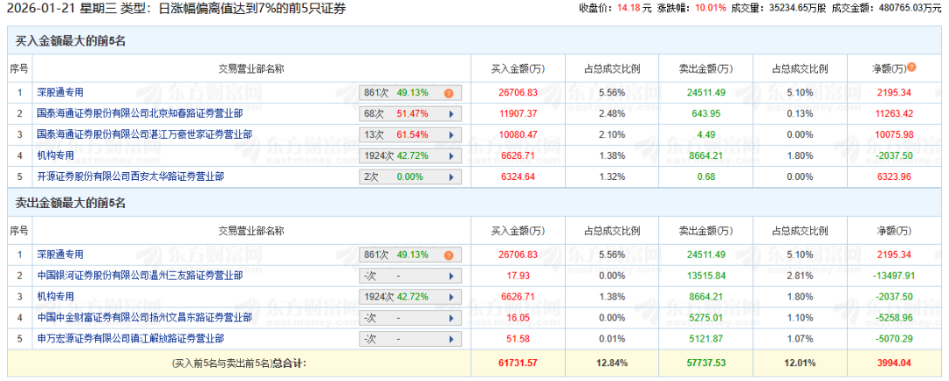Click the 买入金额最大的前5名 section header
Image resolution: width=949 pixels, height=381 pixels.
tap(71, 41)
